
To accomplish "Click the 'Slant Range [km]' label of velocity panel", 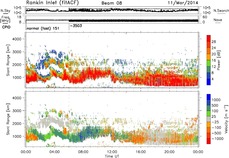I will pos(8,119).
